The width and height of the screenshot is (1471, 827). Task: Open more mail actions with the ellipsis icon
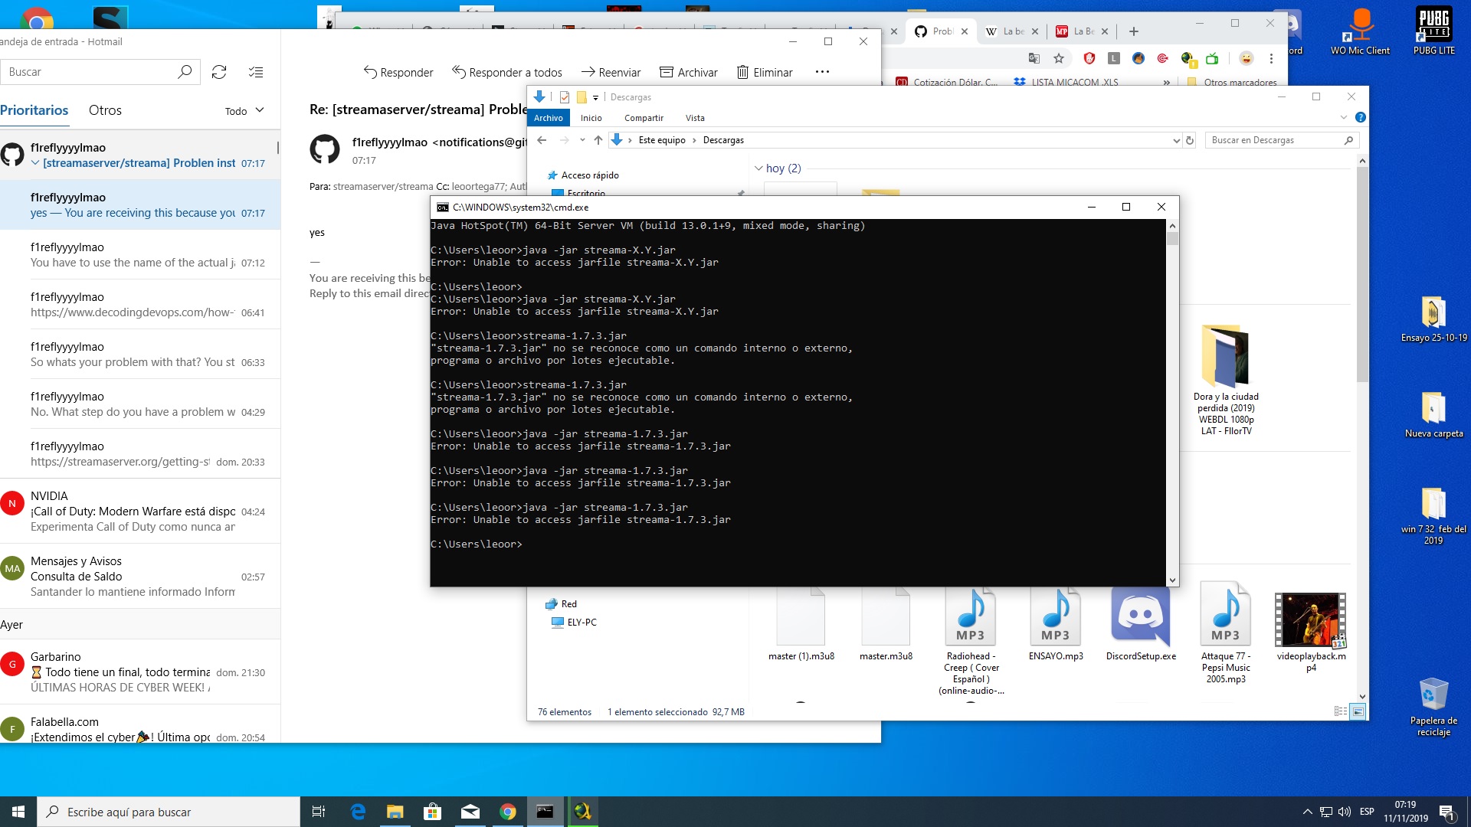tap(822, 72)
